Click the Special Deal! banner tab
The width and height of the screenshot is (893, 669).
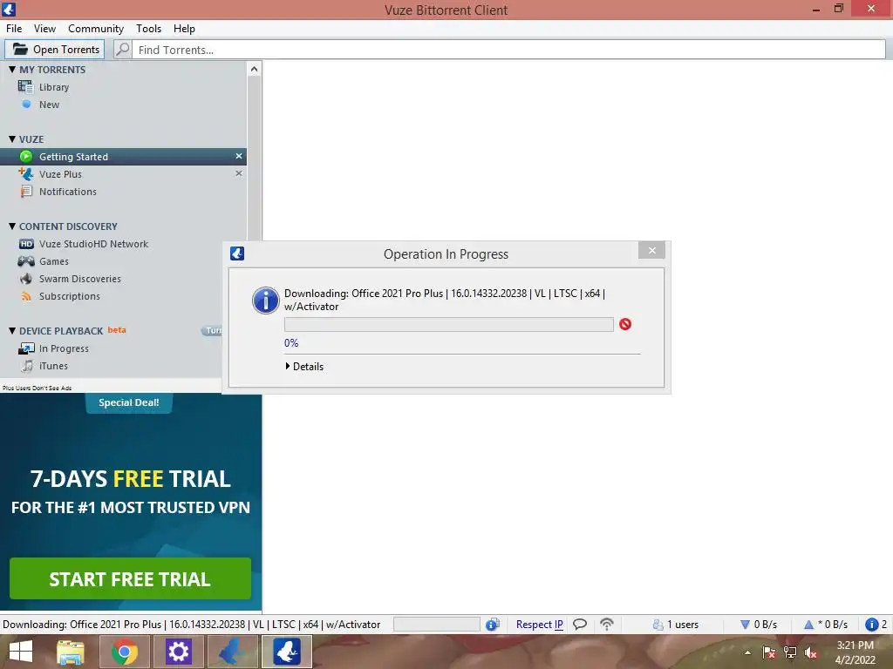pyautogui.click(x=129, y=402)
